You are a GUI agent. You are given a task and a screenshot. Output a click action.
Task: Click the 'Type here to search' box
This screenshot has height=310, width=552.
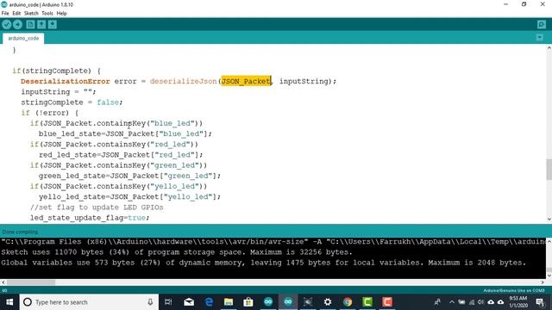point(89,302)
